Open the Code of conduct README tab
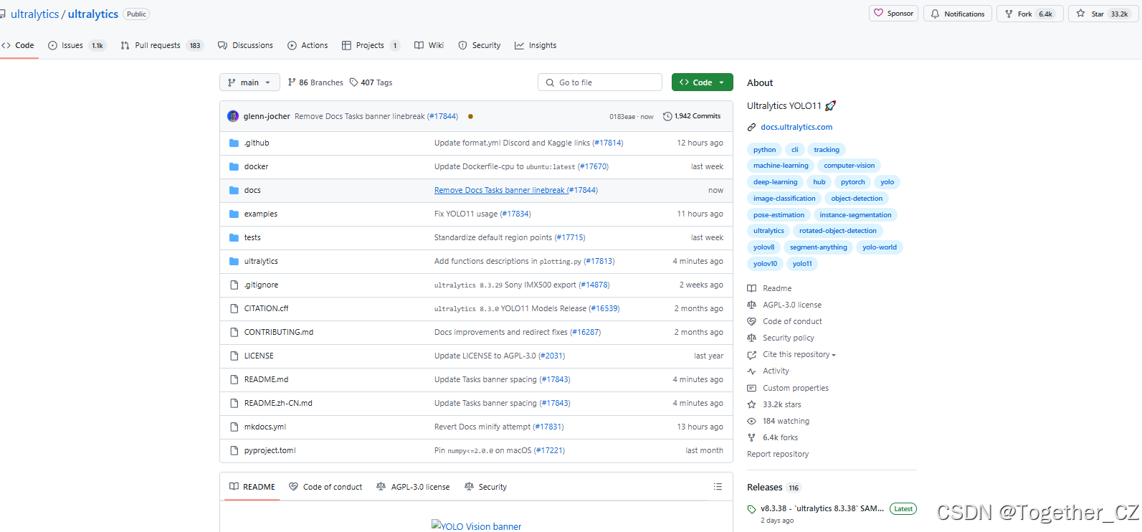Image resolution: width=1142 pixels, height=532 pixels. 325,487
